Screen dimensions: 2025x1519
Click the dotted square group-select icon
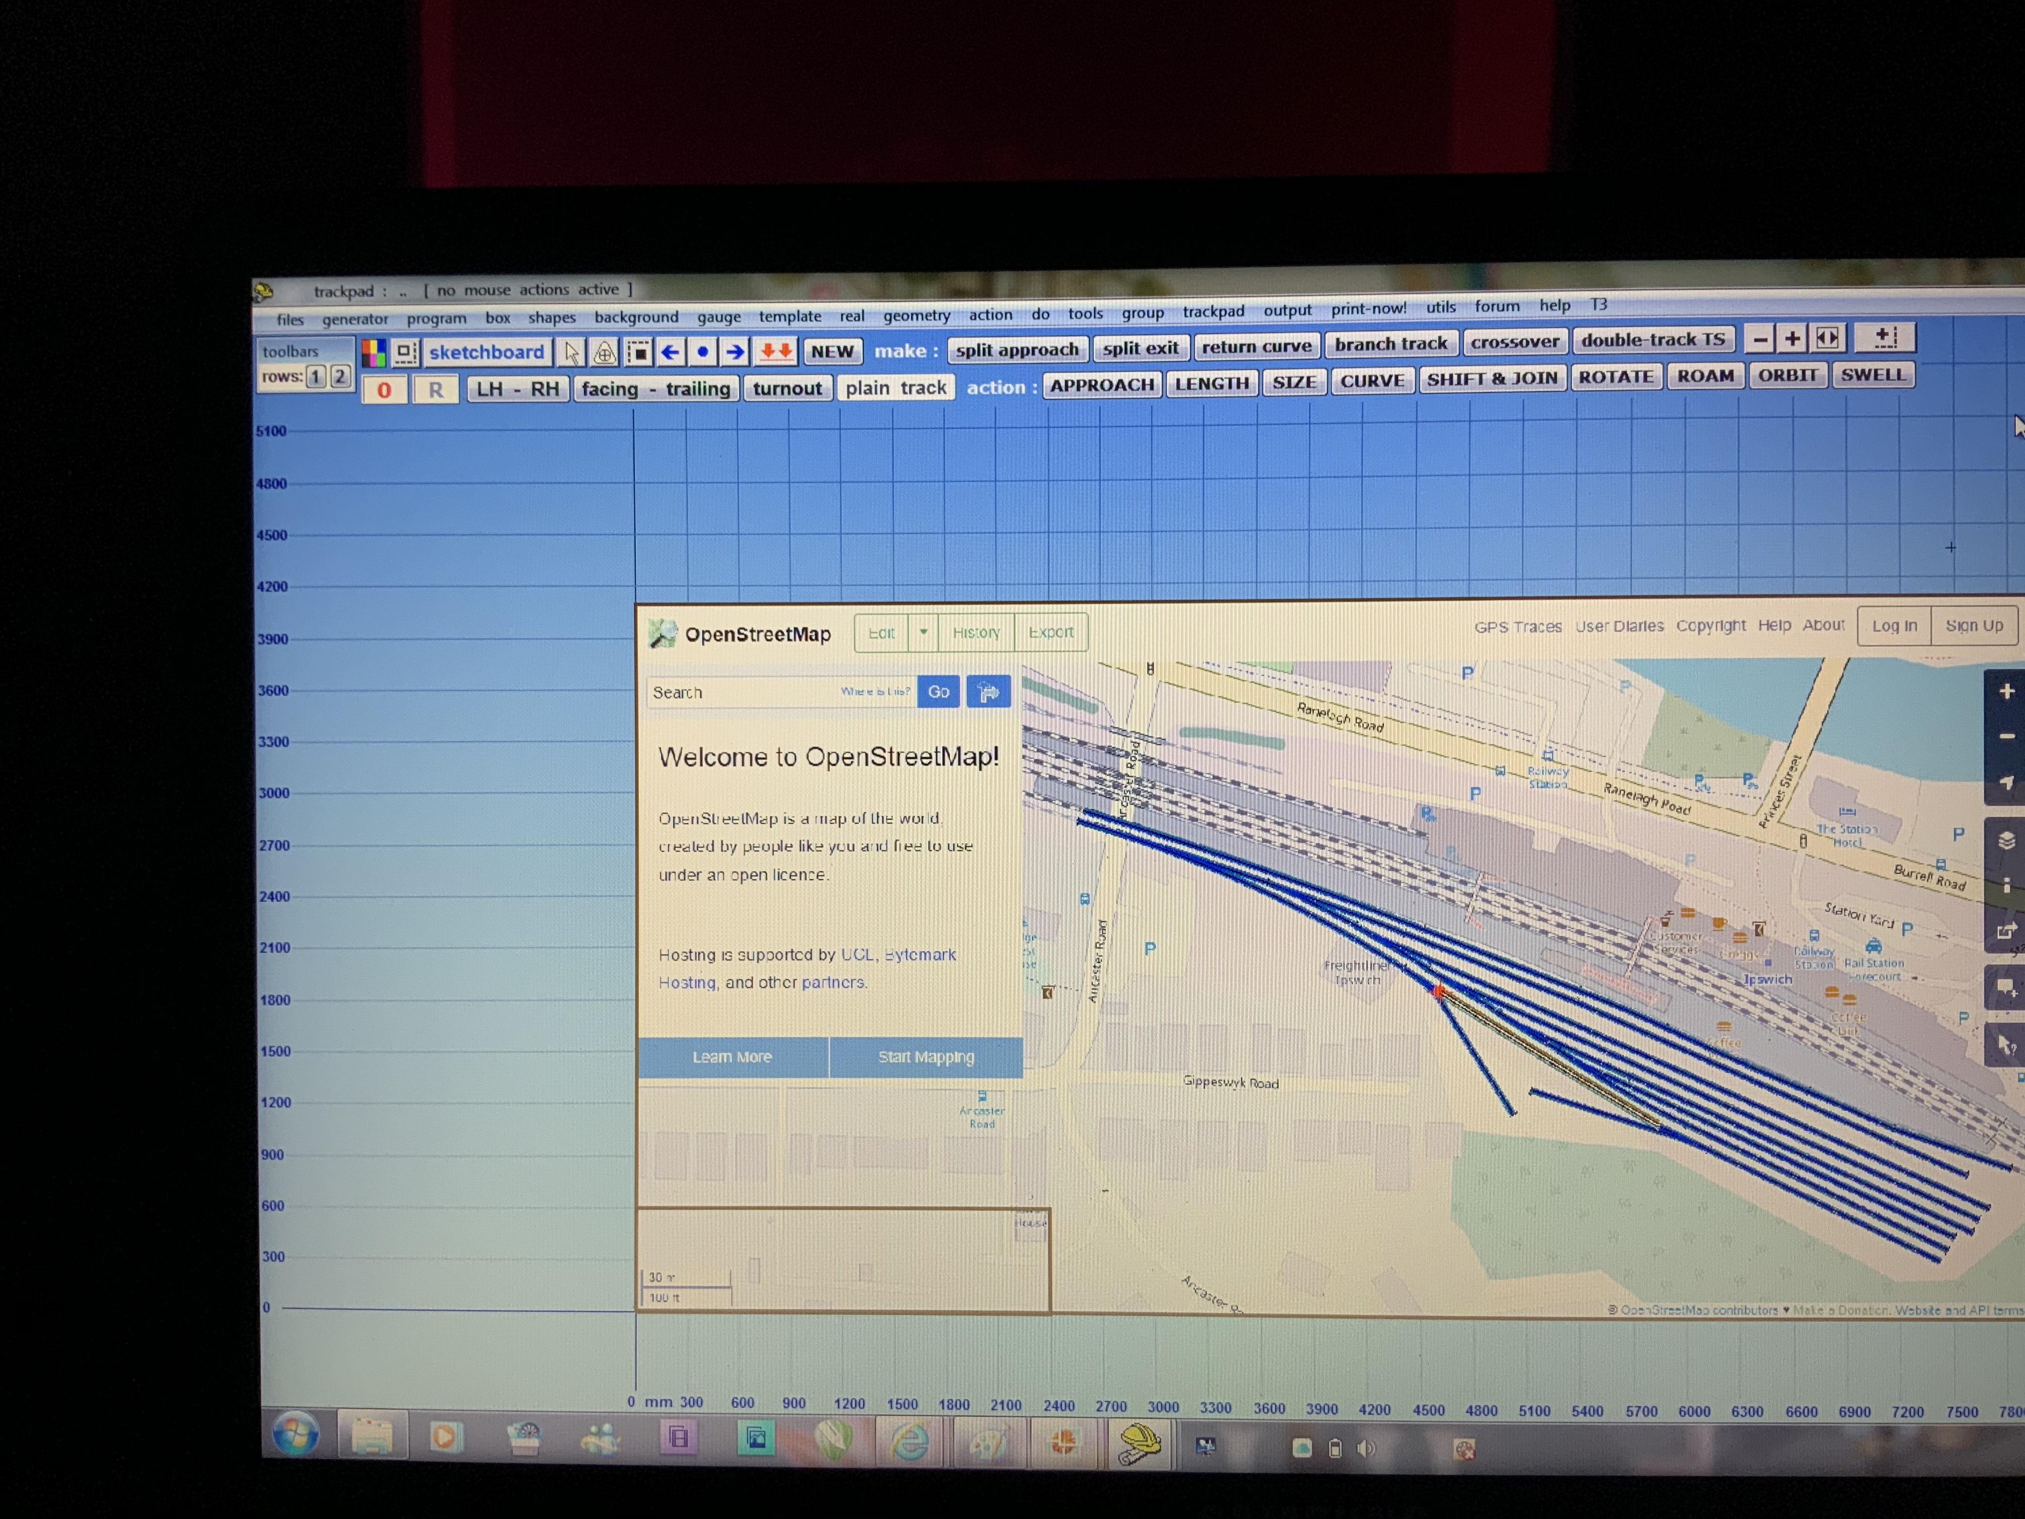(638, 352)
